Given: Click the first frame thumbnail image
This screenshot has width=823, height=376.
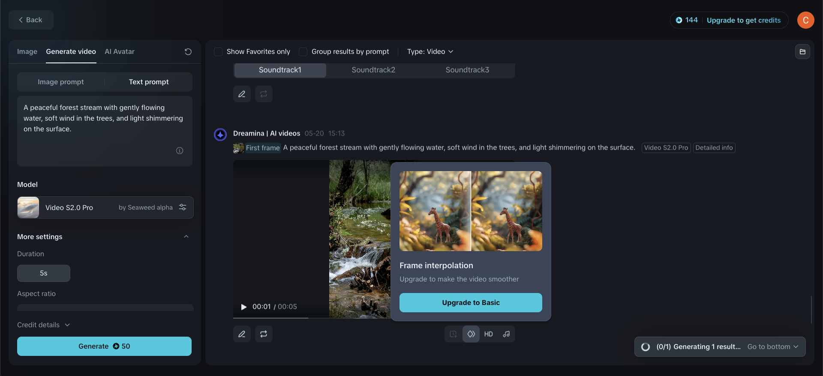Looking at the screenshot, I should 238,148.
